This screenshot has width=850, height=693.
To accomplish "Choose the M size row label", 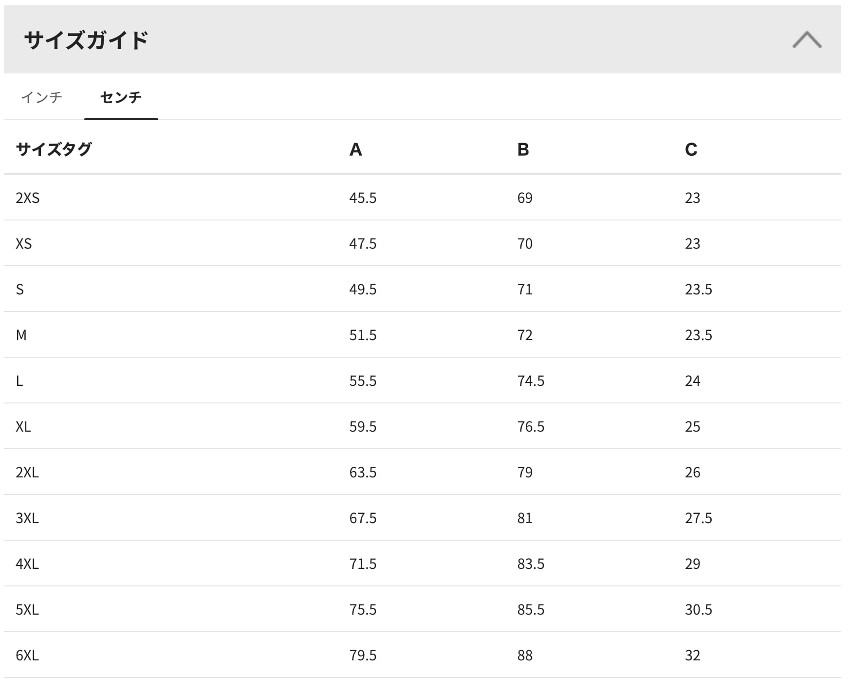I will 21,335.
